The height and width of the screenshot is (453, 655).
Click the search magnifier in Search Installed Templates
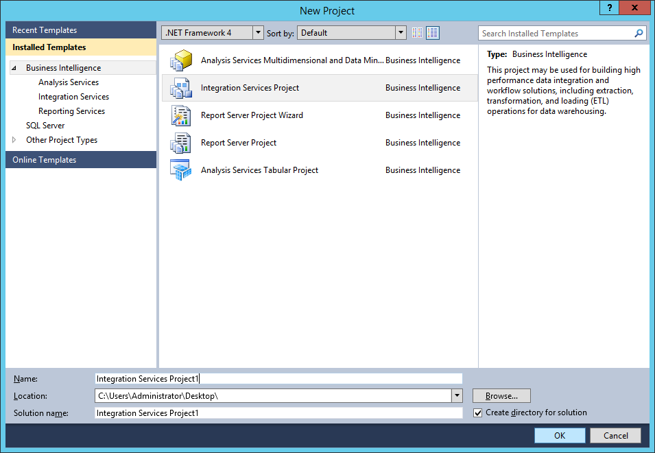638,33
